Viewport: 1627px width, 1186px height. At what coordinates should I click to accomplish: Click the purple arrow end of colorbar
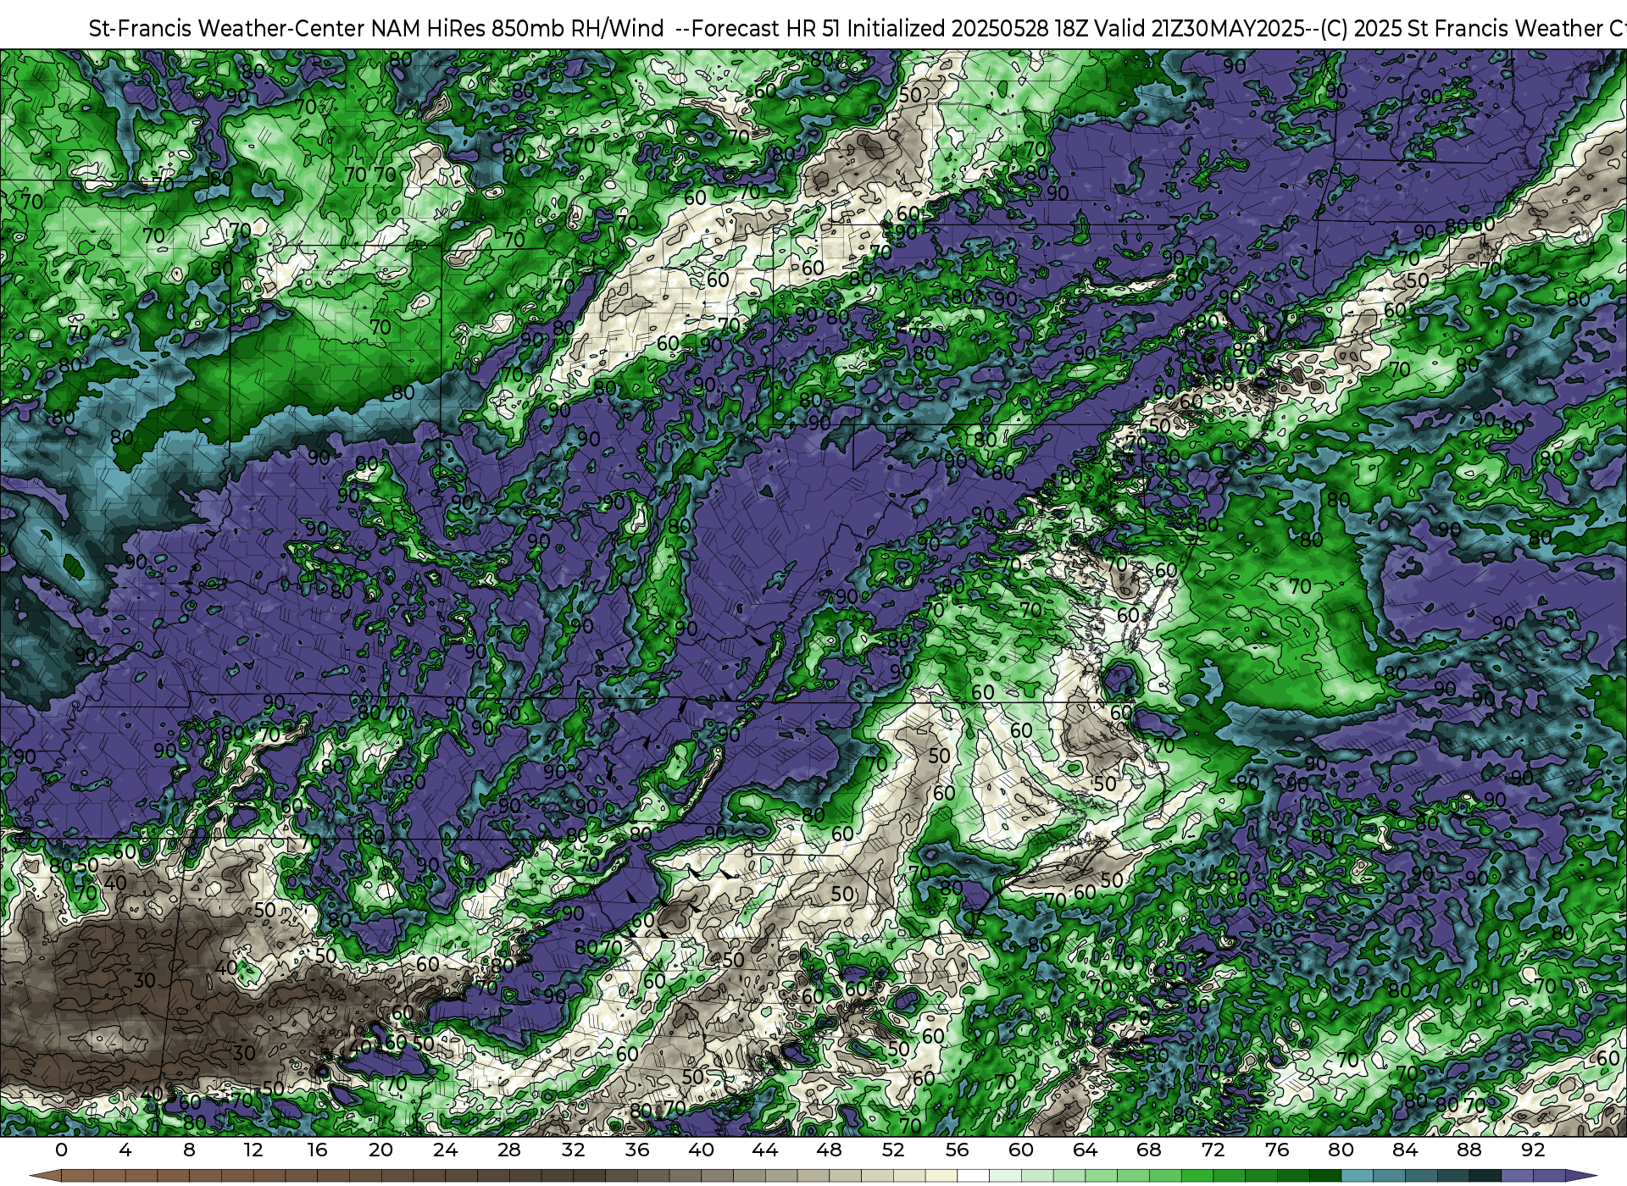(1580, 1176)
